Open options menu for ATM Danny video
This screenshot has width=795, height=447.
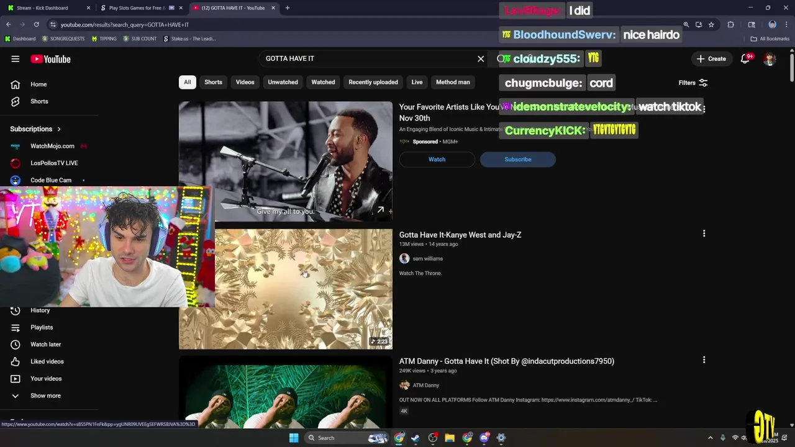(704, 360)
